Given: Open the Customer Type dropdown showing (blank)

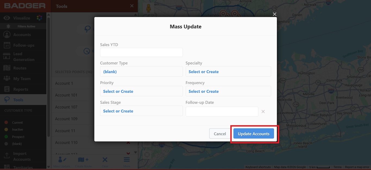Looking at the screenshot, I should point(141,71).
